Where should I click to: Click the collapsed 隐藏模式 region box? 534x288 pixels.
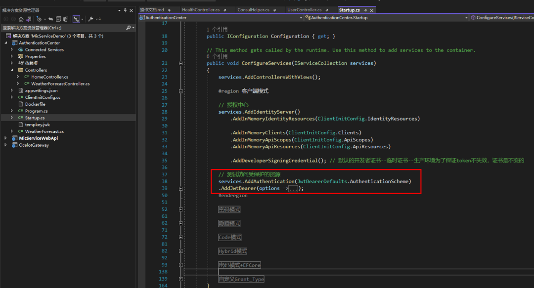pos(229,223)
